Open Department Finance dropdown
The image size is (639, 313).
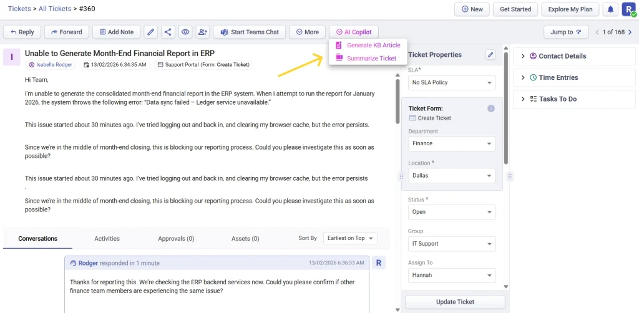pos(452,143)
